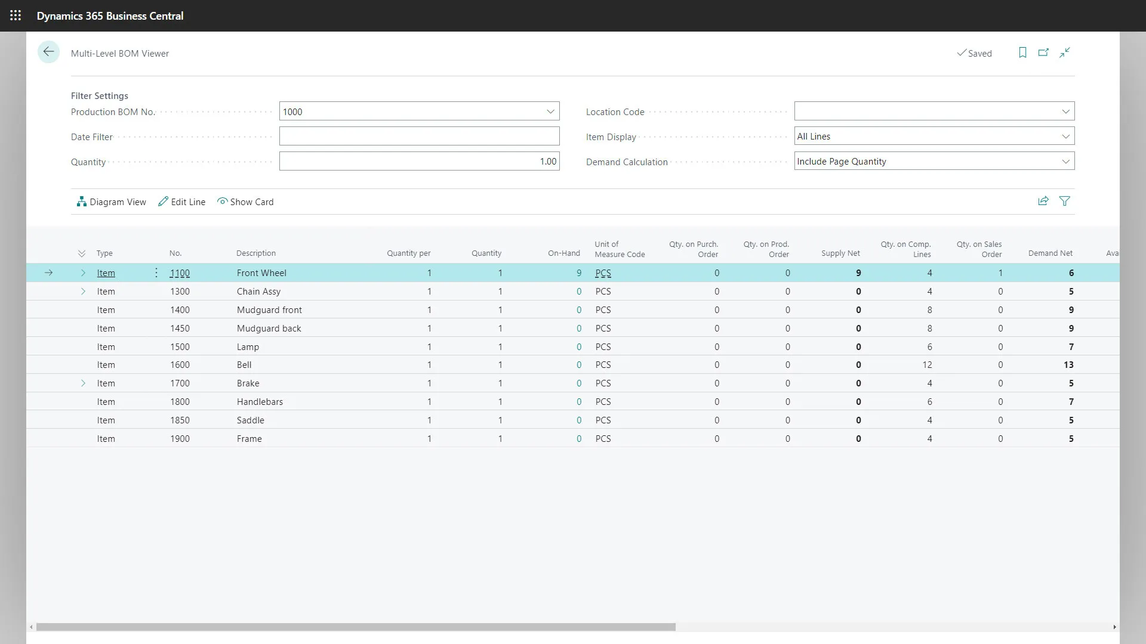This screenshot has height=644, width=1146.
Task: Expand the Front Wheel row
Action: click(x=83, y=273)
